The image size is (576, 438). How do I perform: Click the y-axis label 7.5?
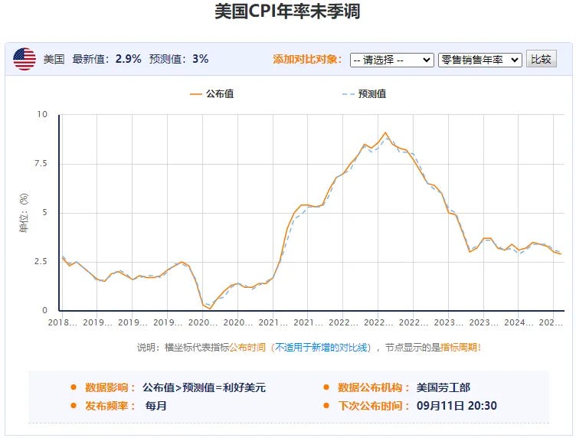click(x=41, y=163)
